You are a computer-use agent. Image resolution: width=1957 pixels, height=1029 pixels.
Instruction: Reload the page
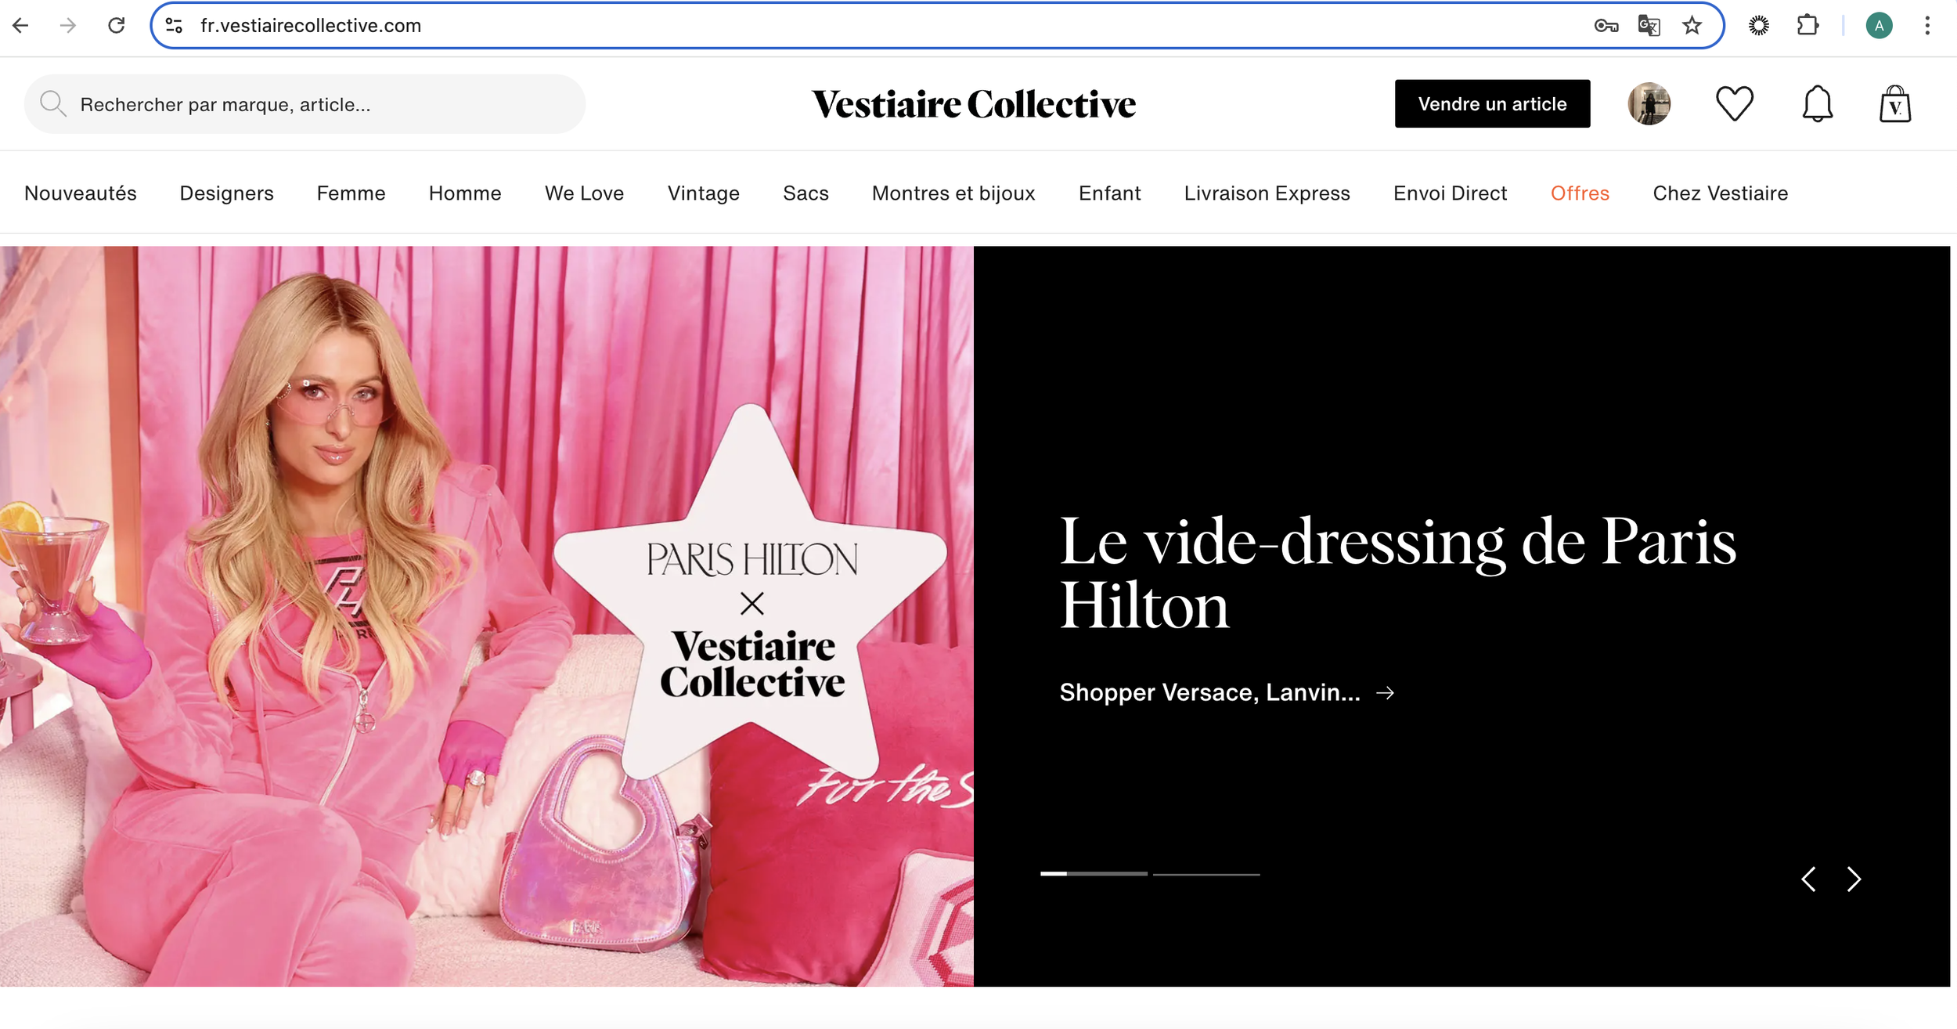[117, 26]
